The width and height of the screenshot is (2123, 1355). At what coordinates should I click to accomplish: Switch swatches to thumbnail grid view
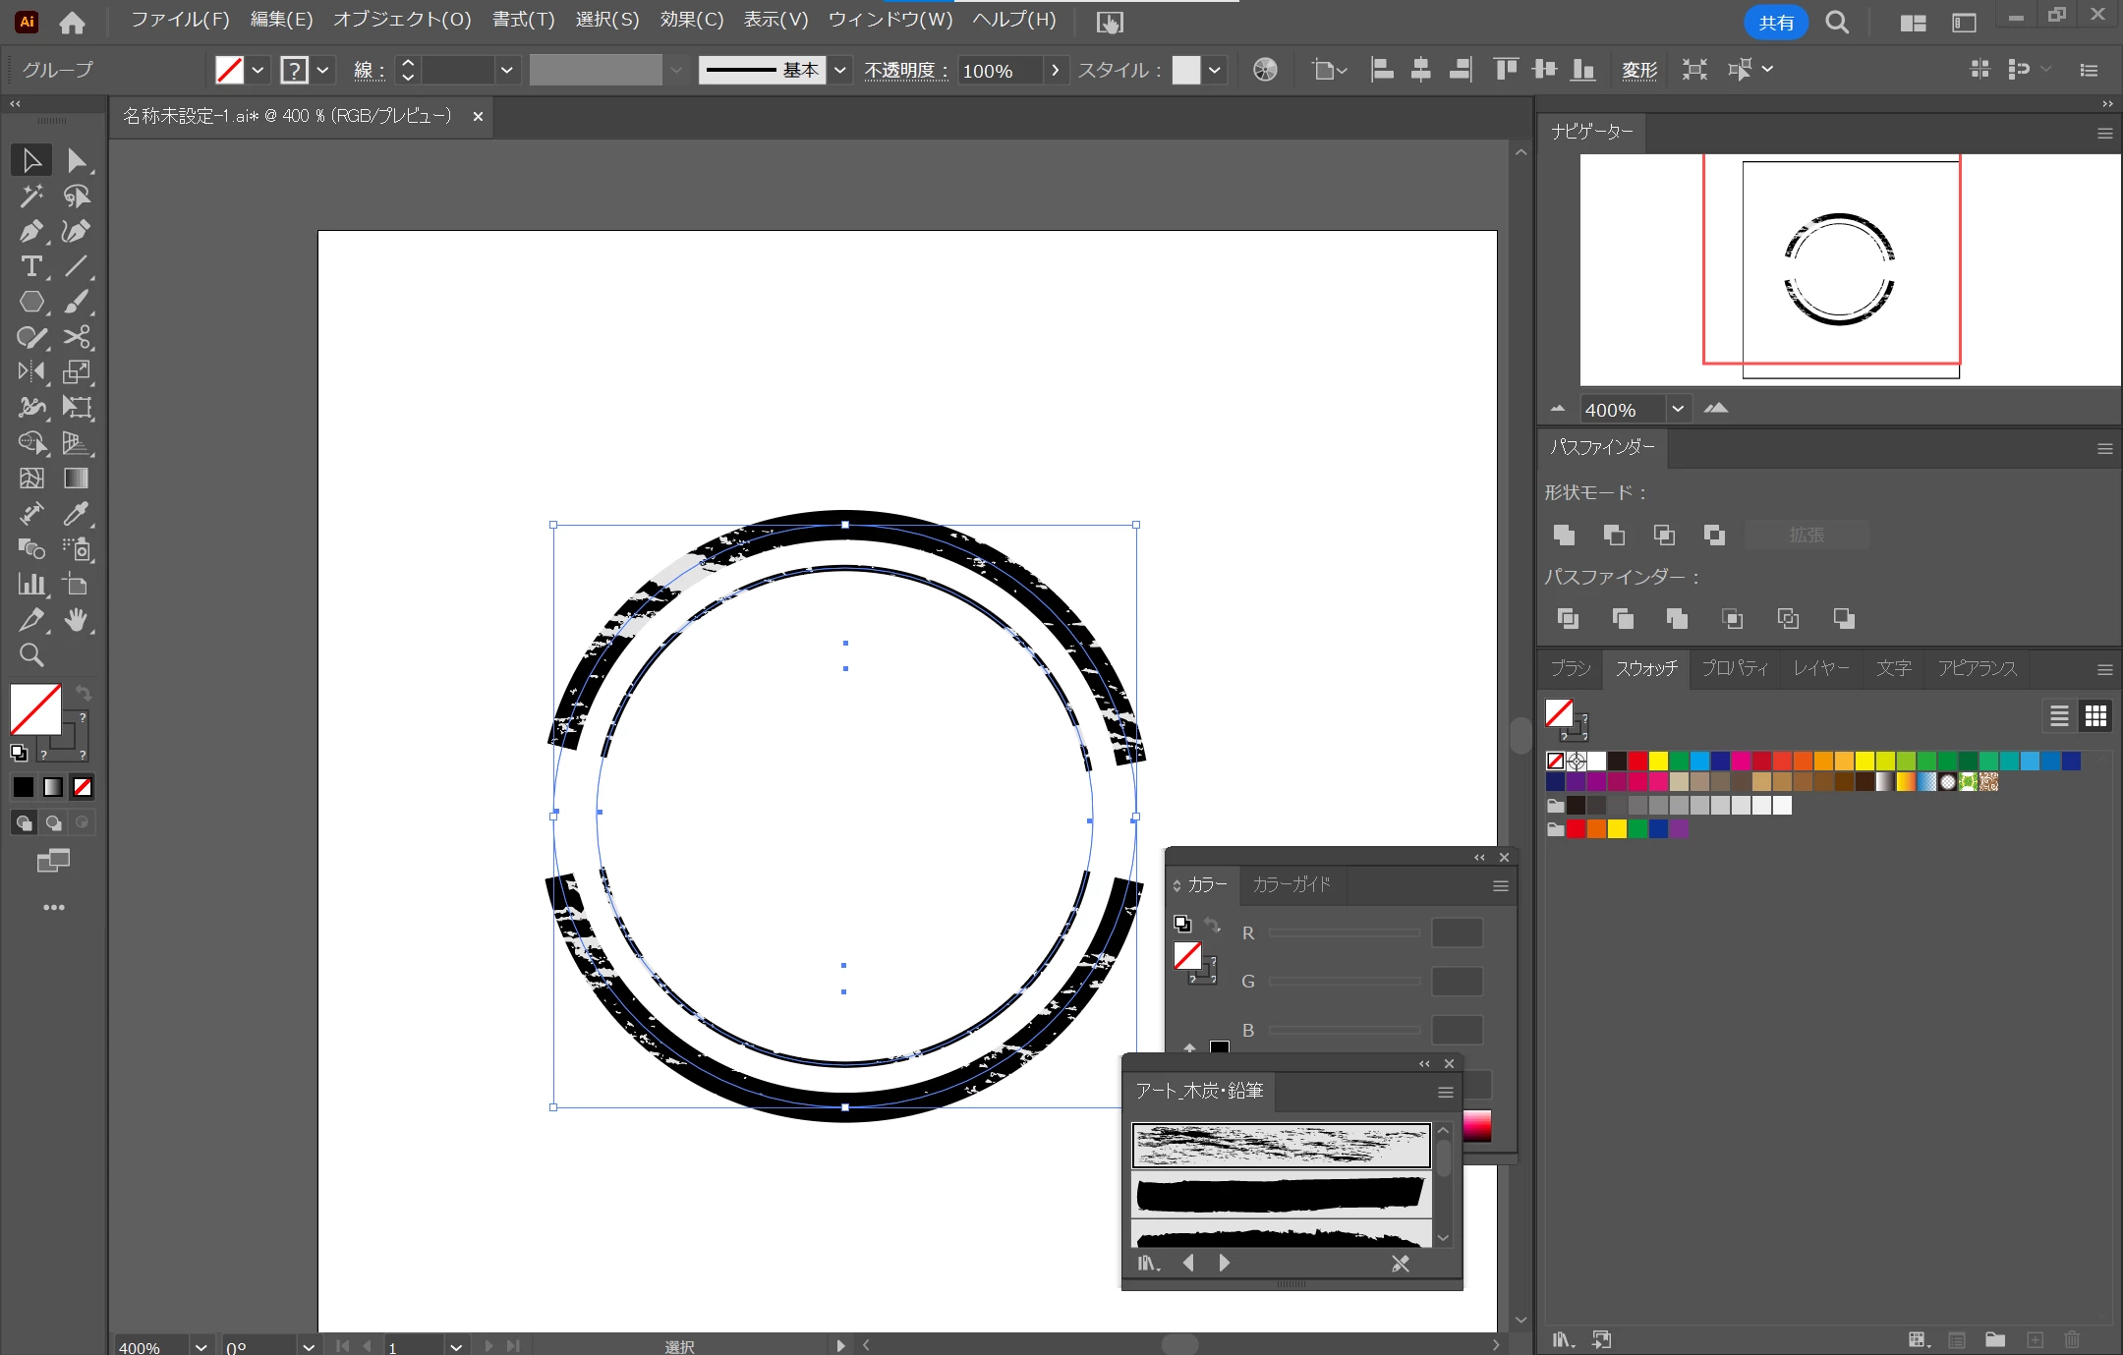point(2095,716)
